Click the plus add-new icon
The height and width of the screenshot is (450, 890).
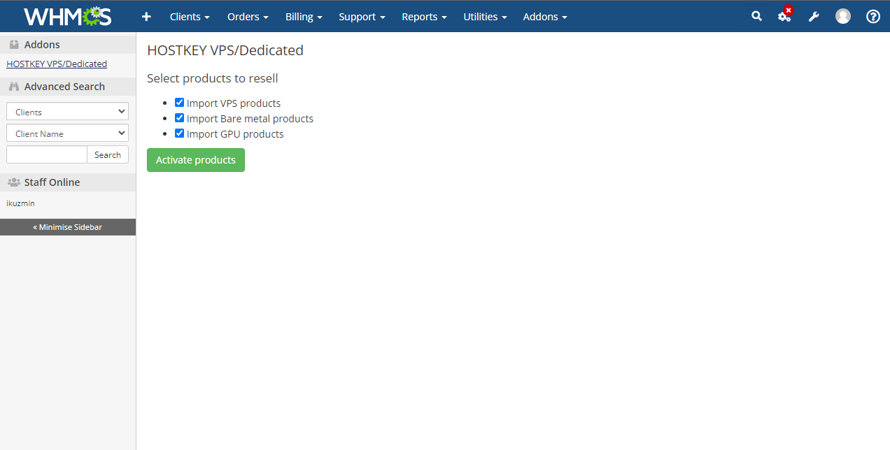click(x=146, y=17)
